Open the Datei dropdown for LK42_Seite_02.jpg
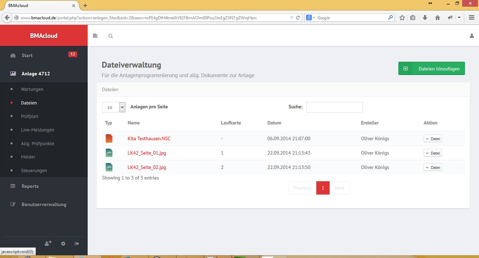 pos(433,167)
